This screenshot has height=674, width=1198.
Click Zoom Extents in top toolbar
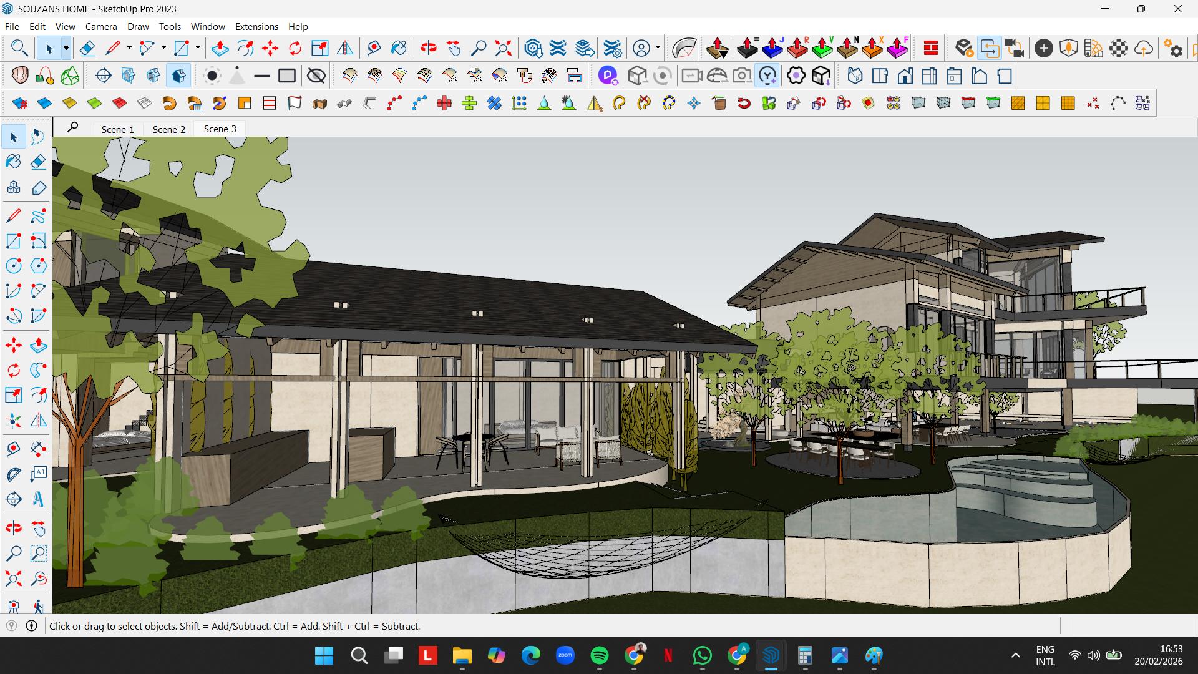click(x=503, y=48)
